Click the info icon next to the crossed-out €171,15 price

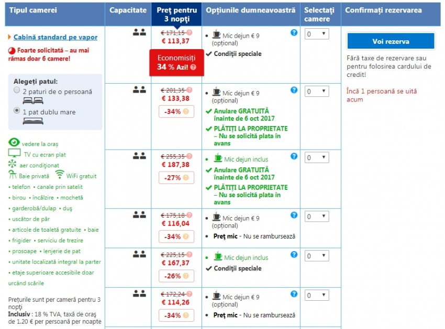pyautogui.click(x=190, y=32)
